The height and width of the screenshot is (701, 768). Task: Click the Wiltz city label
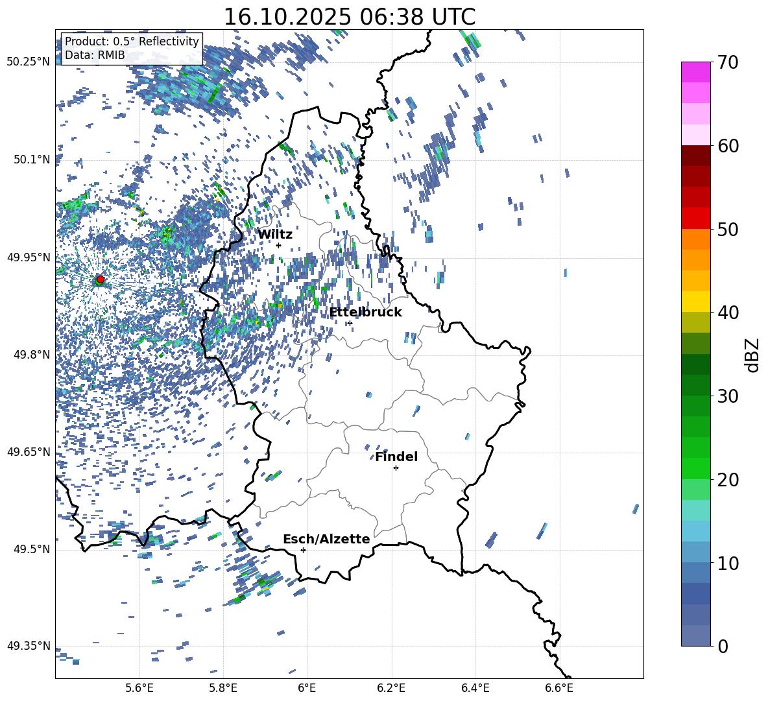click(275, 235)
